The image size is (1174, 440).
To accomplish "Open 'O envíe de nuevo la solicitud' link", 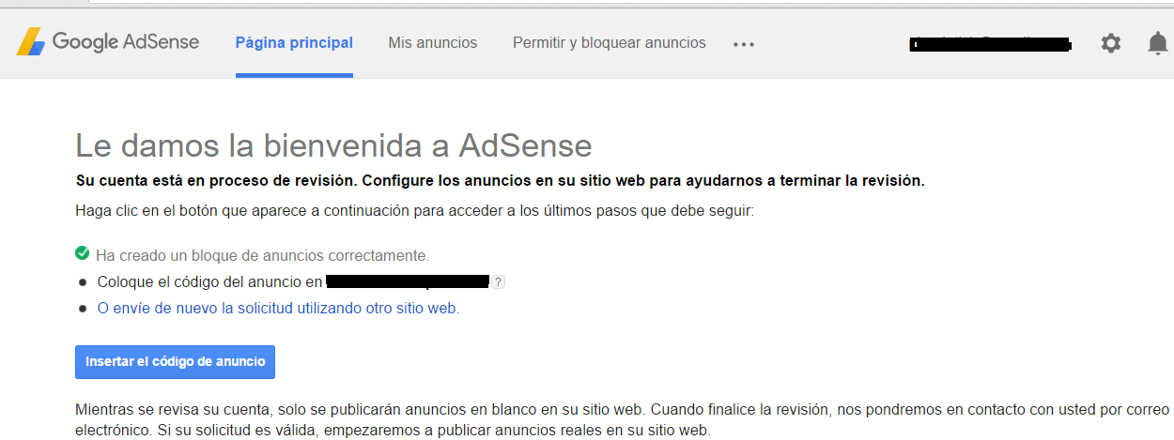I will coord(278,308).
